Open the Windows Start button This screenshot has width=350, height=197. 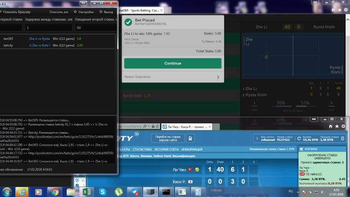(x=7, y=192)
